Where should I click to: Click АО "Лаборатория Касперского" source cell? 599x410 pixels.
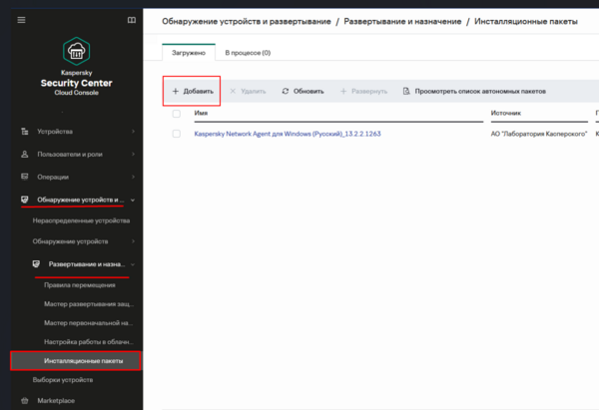(539, 134)
